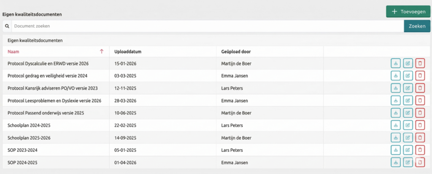432x174 pixels.
Task: Delete the SOP 2024-2025 entry
Action: click(x=420, y=163)
